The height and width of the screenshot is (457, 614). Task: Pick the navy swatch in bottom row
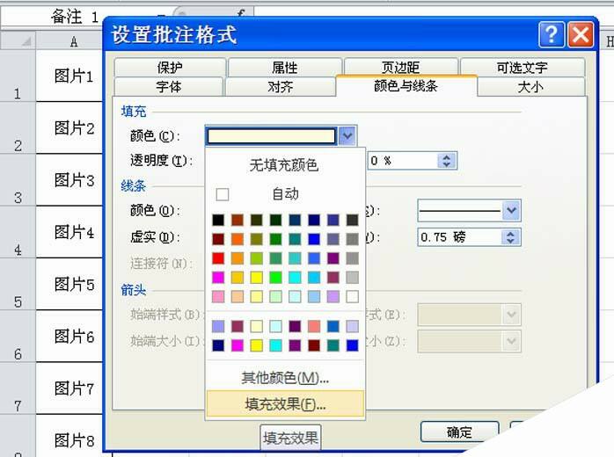coord(218,345)
